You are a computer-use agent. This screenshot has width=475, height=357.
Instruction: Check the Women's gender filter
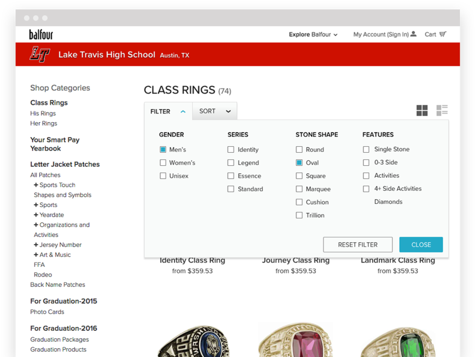coord(163,163)
